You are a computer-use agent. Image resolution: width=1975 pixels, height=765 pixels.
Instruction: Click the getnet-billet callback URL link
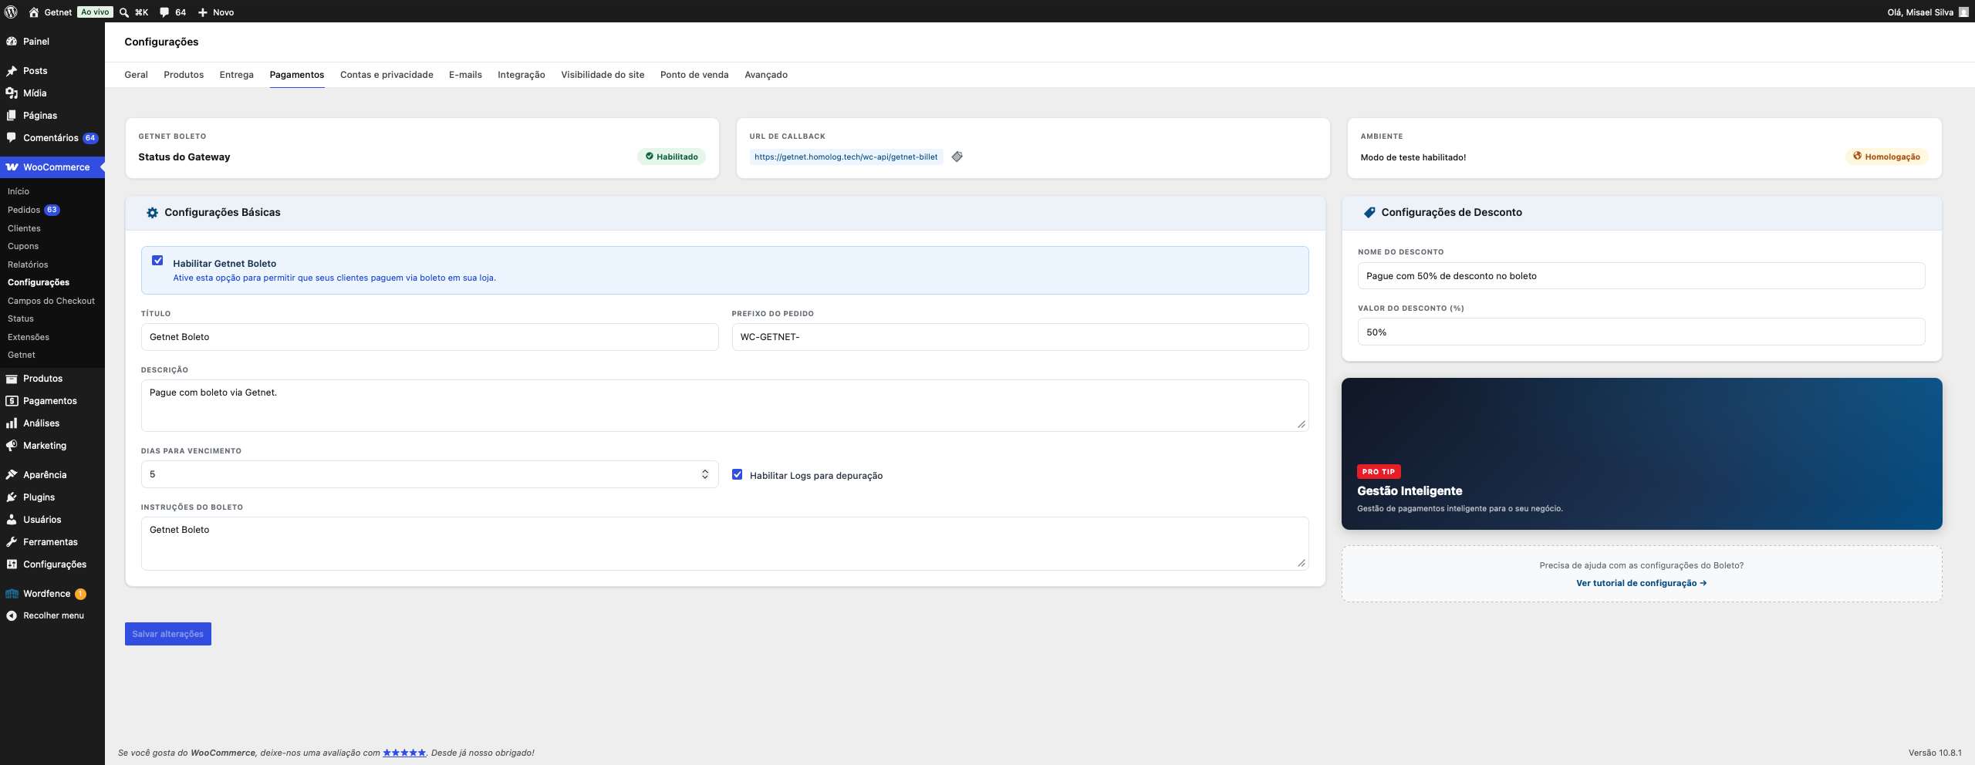(846, 157)
